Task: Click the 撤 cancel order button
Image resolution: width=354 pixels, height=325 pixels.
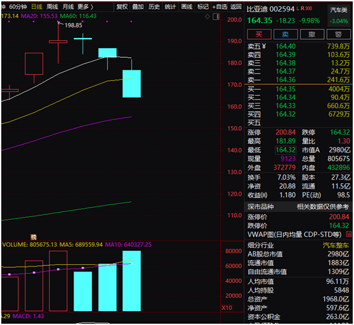Action: [312, 34]
